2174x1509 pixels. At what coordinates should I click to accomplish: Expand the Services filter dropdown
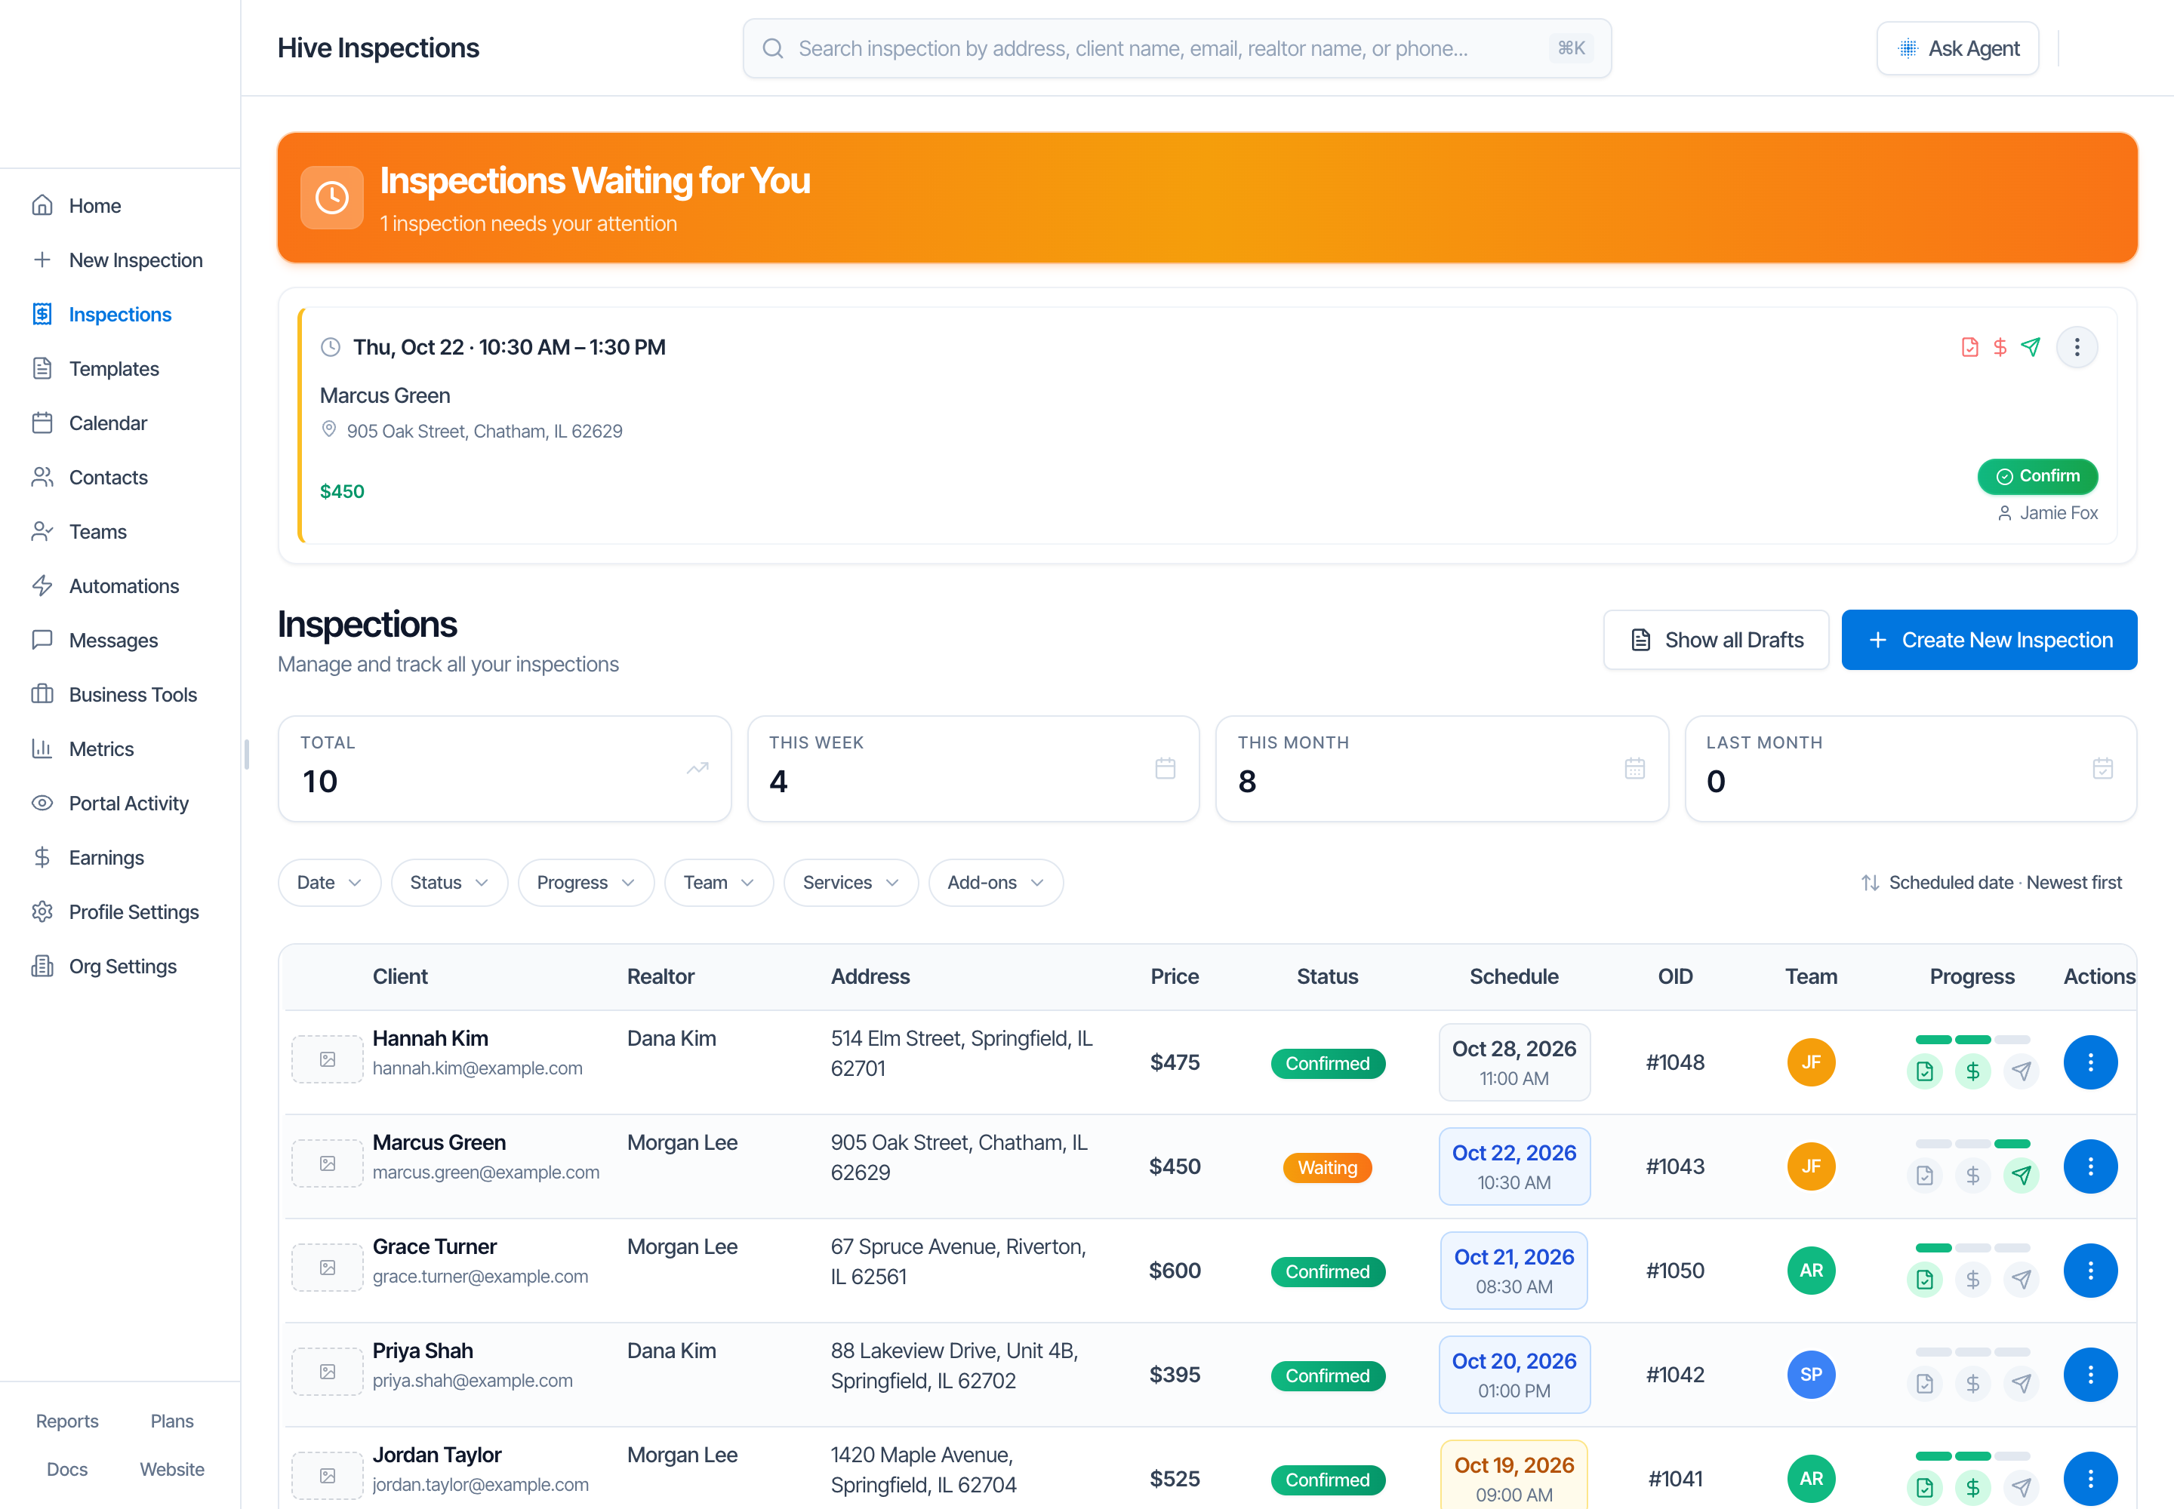coord(851,882)
